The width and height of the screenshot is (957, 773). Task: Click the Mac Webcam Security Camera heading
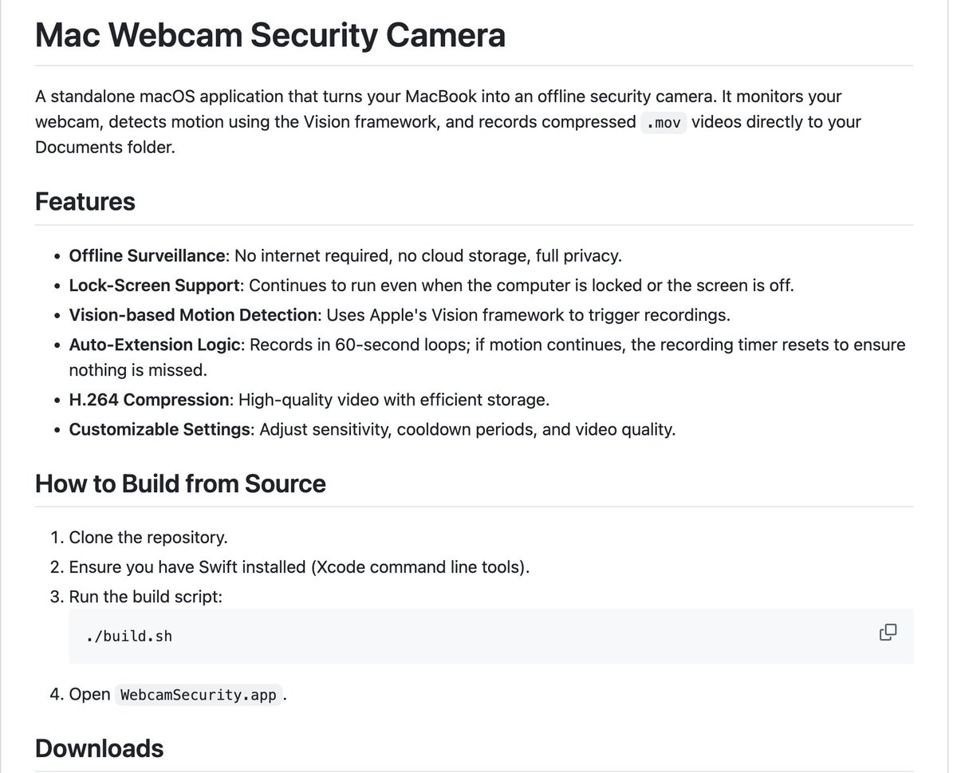tap(270, 35)
